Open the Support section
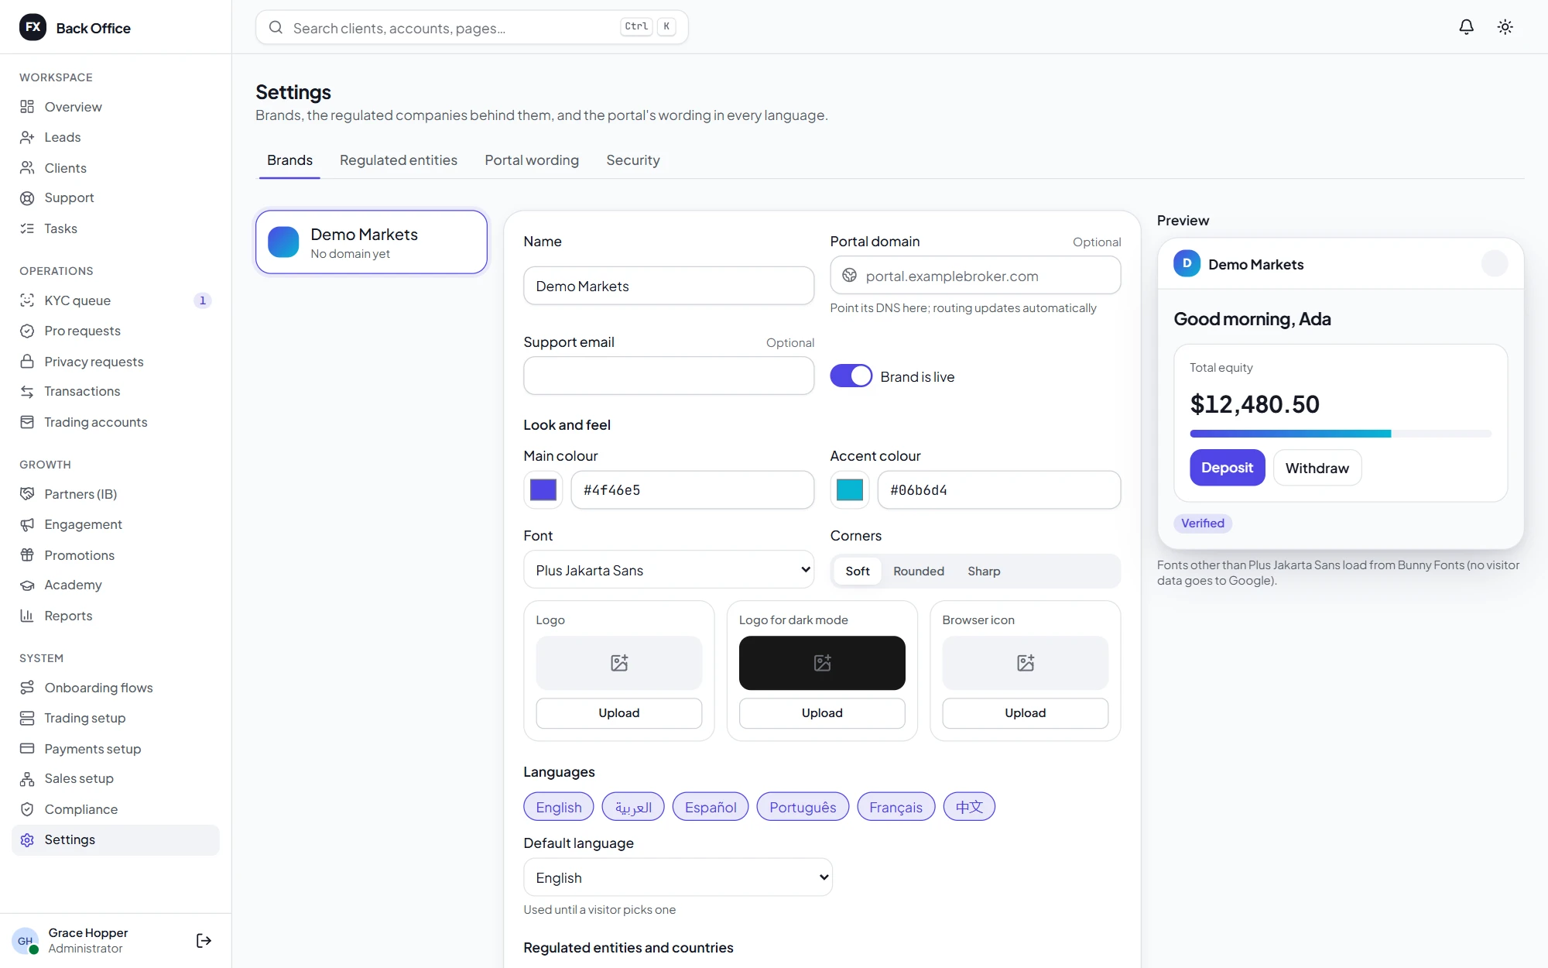The width and height of the screenshot is (1548, 968). pos(115,197)
